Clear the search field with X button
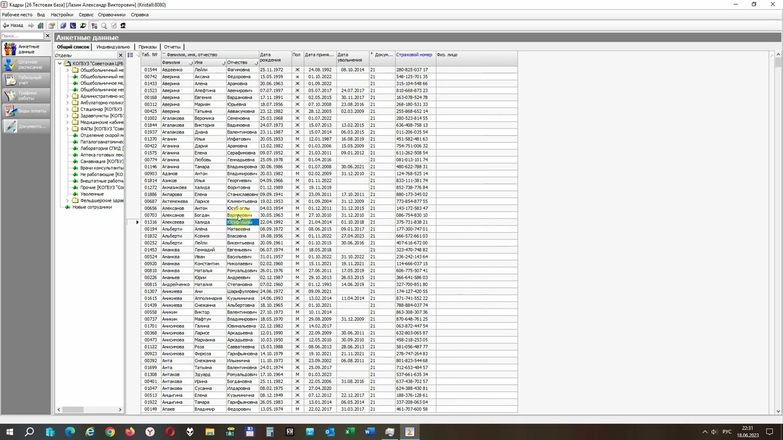Viewport: 783px width, 440px height. pyautogui.click(x=48, y=36)
